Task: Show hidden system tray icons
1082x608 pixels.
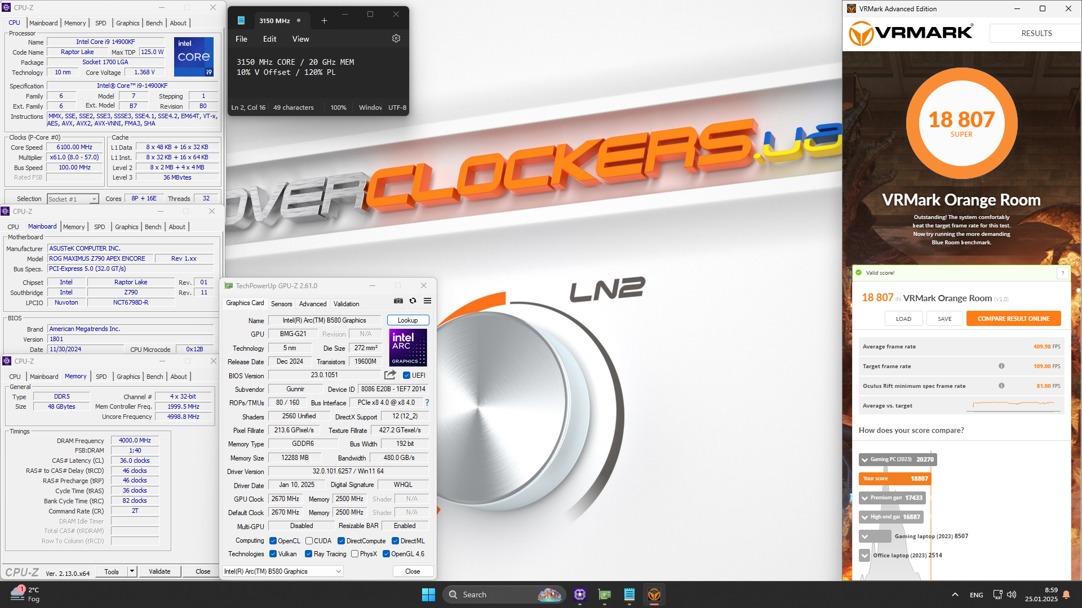Action: pyautogui.click(x=955, y=594)
